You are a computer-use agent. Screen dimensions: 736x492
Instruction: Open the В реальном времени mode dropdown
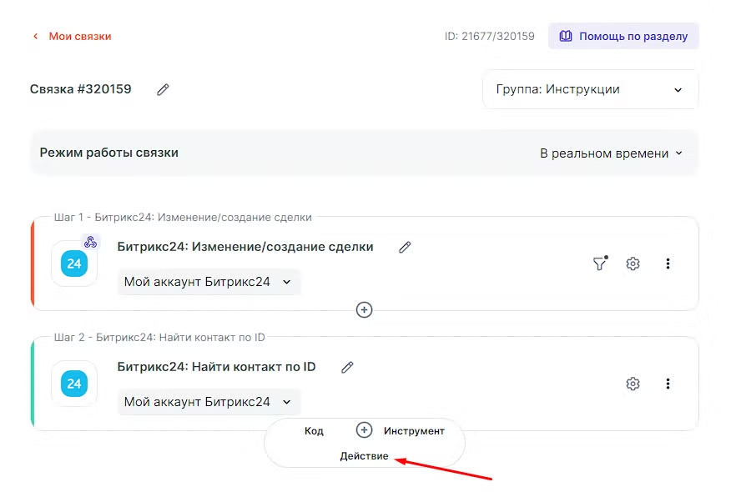611,153
